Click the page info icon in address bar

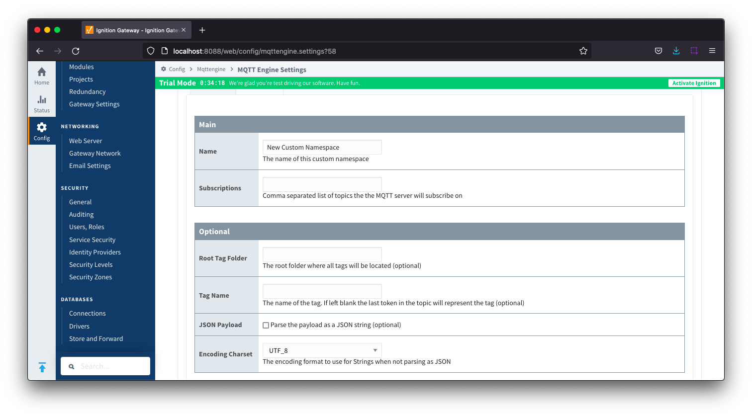(165, 51)
